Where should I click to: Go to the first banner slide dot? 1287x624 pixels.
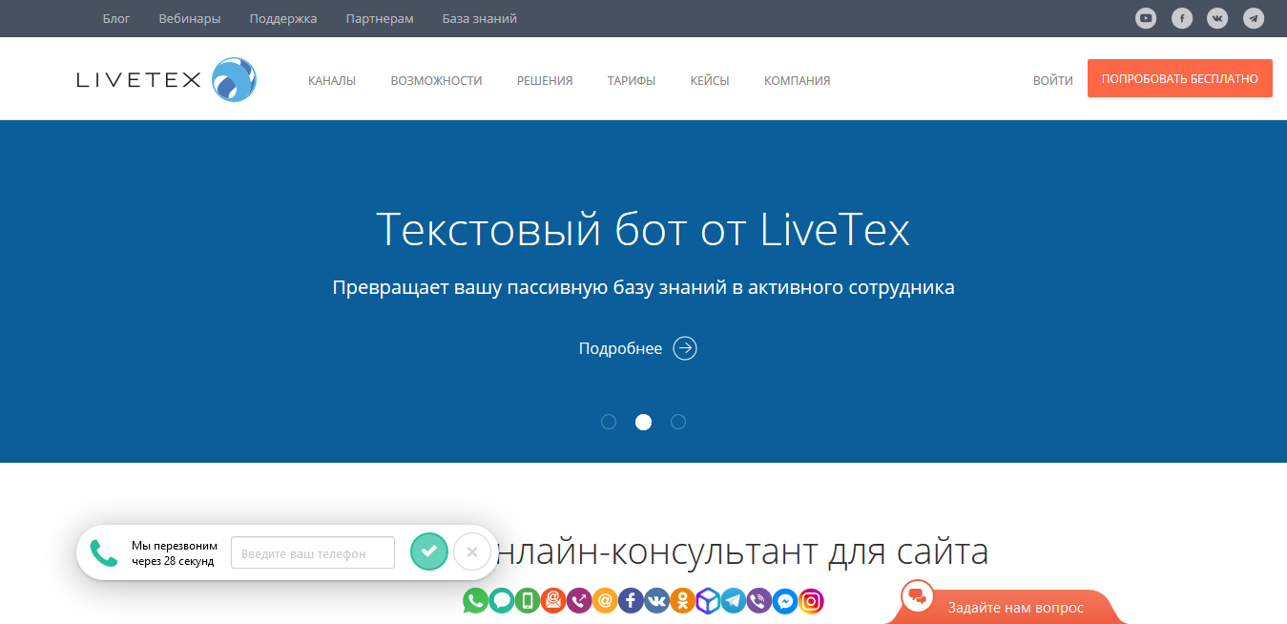click(x=609, y=421)
